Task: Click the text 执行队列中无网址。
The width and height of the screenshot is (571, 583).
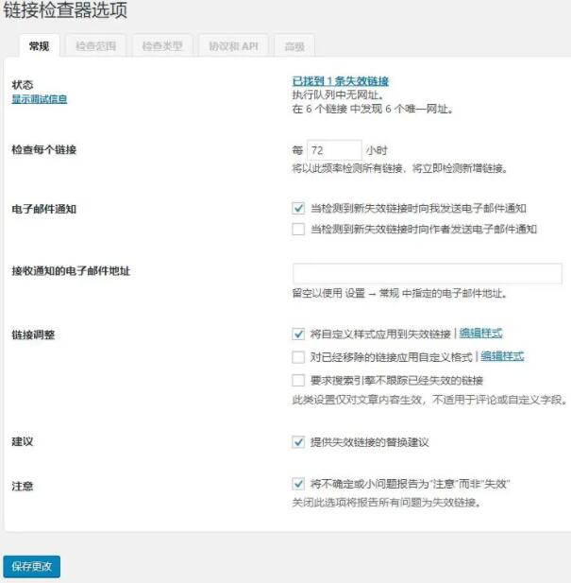Action: pyautogui.click(x=338, y=95)
